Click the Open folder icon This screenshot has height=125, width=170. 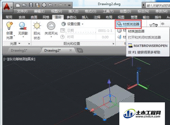24,5
